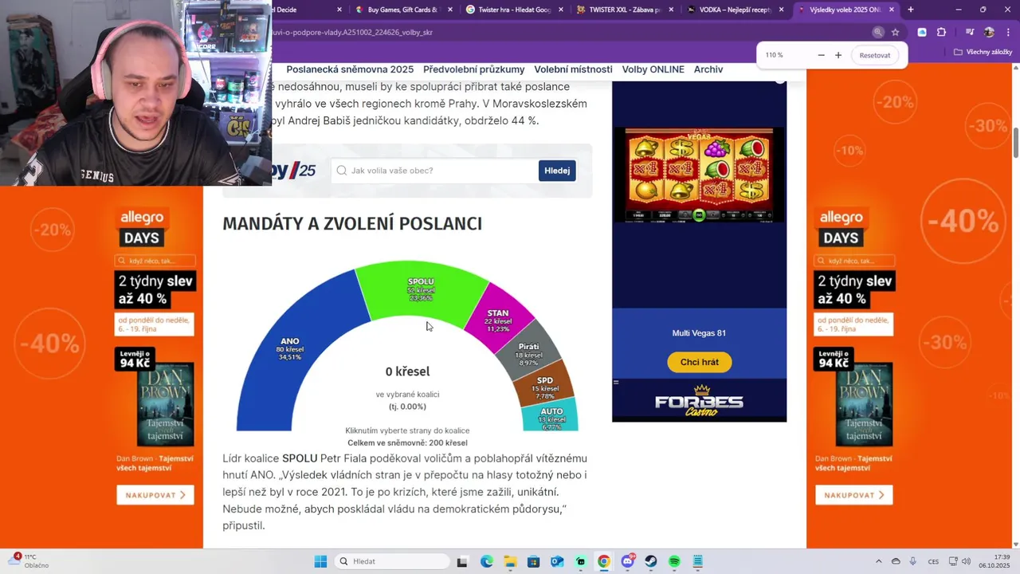This screenshot has width=1020, height=574.
Task: Open Spotify from the taskbar
Action: pyautogui.click(x=674, y=561)
